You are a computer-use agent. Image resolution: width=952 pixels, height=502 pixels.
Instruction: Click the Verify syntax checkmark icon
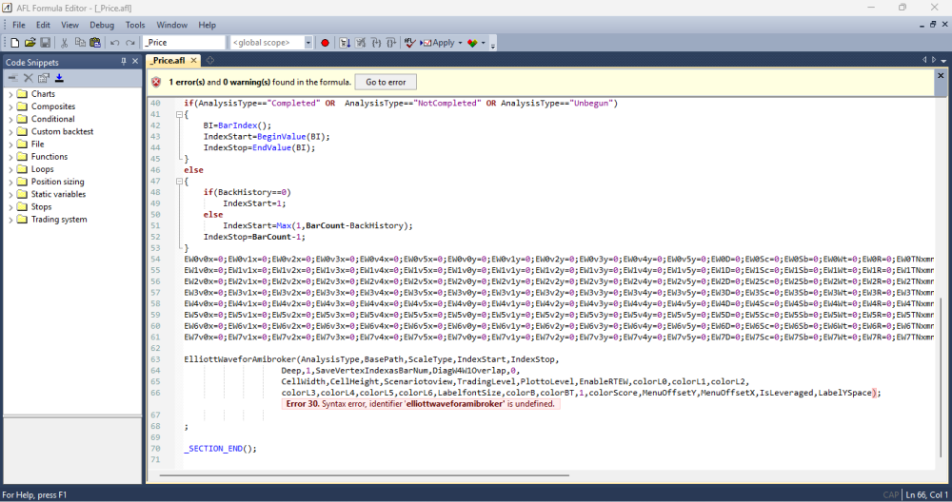409,43
